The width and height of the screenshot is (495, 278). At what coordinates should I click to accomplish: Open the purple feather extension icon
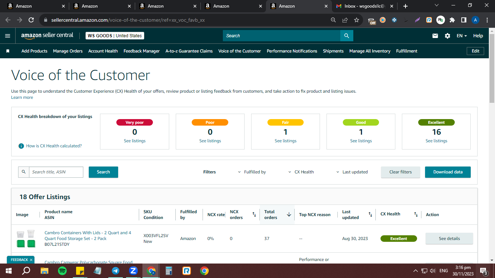click(x=417, y=20)
